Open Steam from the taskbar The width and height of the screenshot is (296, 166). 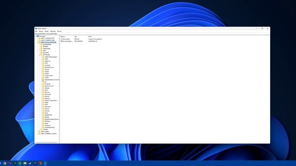click(30, 163)
